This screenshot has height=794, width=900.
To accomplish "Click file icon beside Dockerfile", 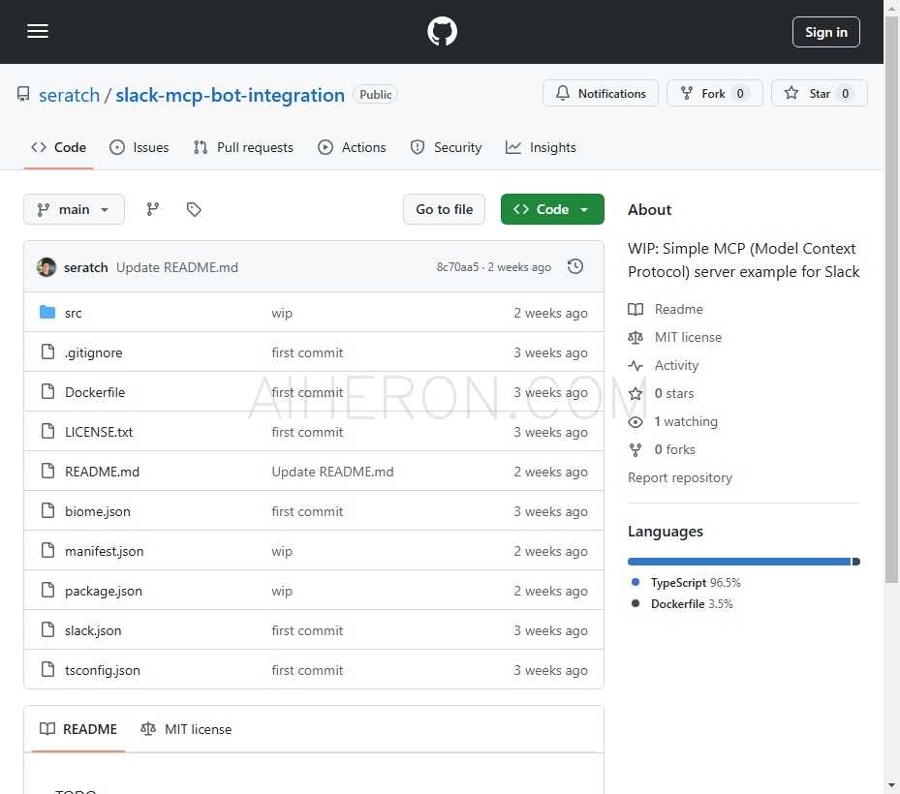I will point(48,392).
